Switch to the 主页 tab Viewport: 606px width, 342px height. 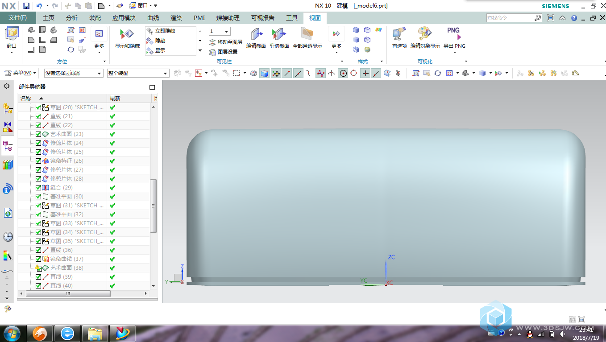(x=49, y=18)
